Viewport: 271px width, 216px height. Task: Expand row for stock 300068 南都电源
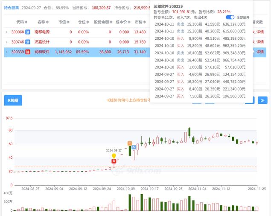(x=6, y=32)
